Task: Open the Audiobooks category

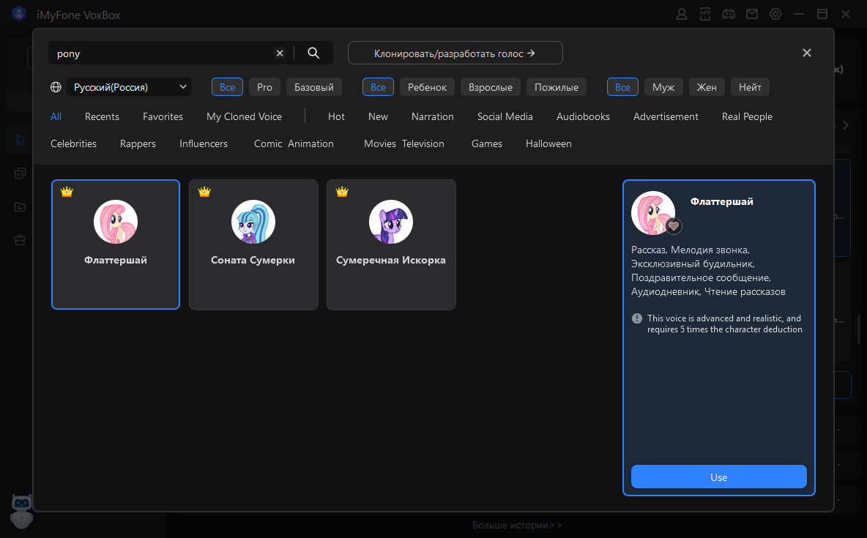Action: (583, 116)
